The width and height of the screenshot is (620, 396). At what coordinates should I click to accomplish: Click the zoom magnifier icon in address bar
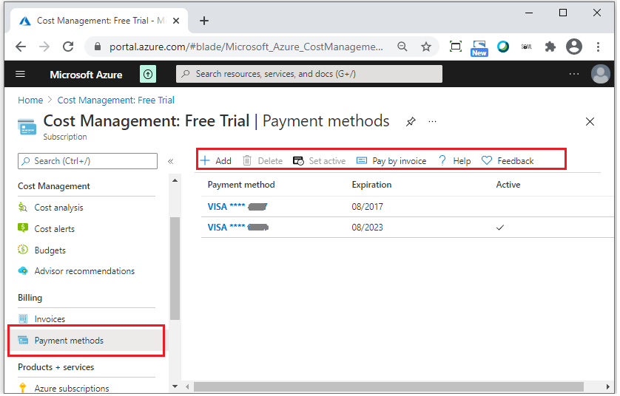point(404,47)
